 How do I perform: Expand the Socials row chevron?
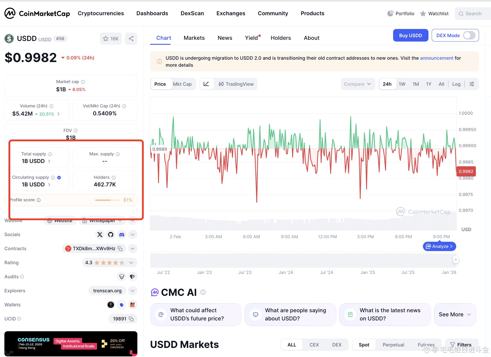(133, 234)
